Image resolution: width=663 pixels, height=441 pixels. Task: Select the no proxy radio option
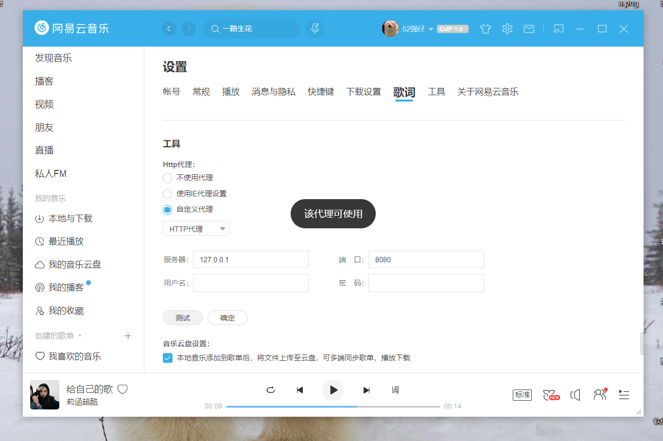coord(168,178)
